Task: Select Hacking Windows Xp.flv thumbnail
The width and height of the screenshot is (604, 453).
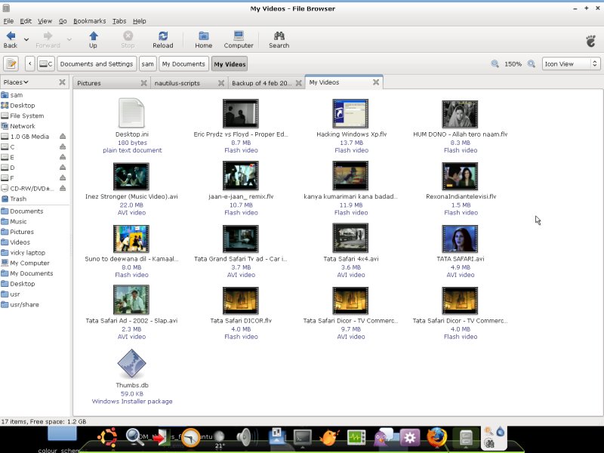Action: coord(350,113)
